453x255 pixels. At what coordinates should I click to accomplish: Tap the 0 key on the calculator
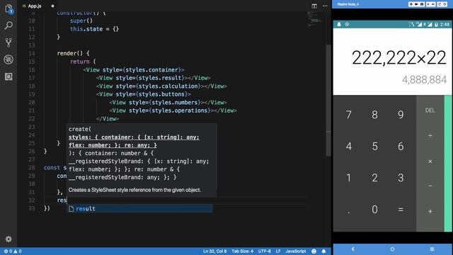(374, 210)
